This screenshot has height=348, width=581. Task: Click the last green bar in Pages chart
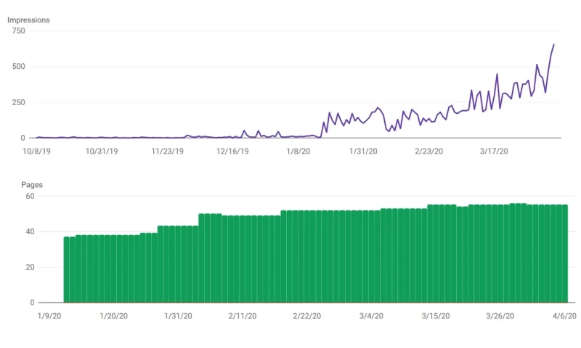pos(564,253)
